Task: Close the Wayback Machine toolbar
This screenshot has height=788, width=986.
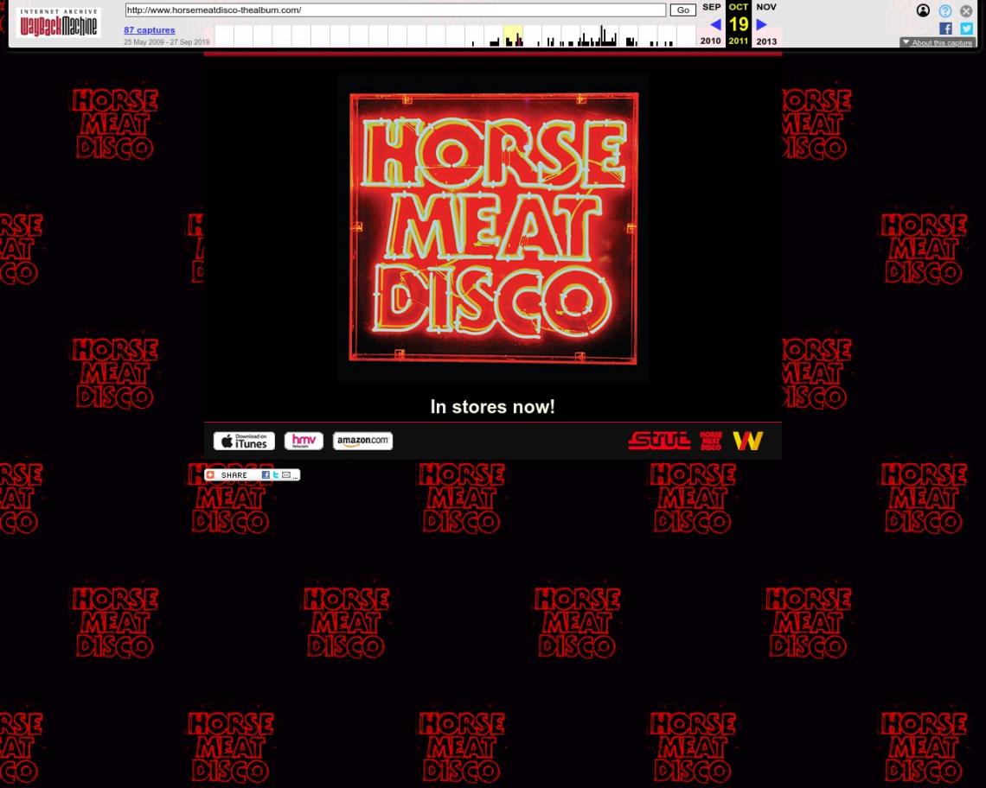Action: (966, 10)
